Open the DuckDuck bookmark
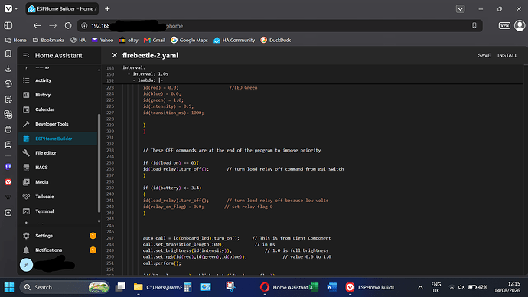Image resolution: width=528 pixels, height=297 pixels. pos(275,40)
